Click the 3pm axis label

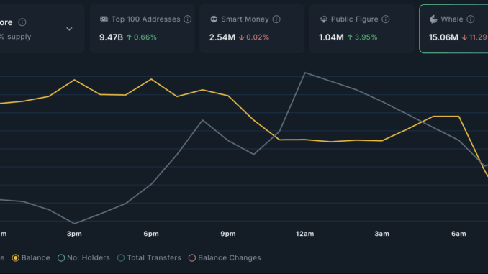[x=74, y=234]
